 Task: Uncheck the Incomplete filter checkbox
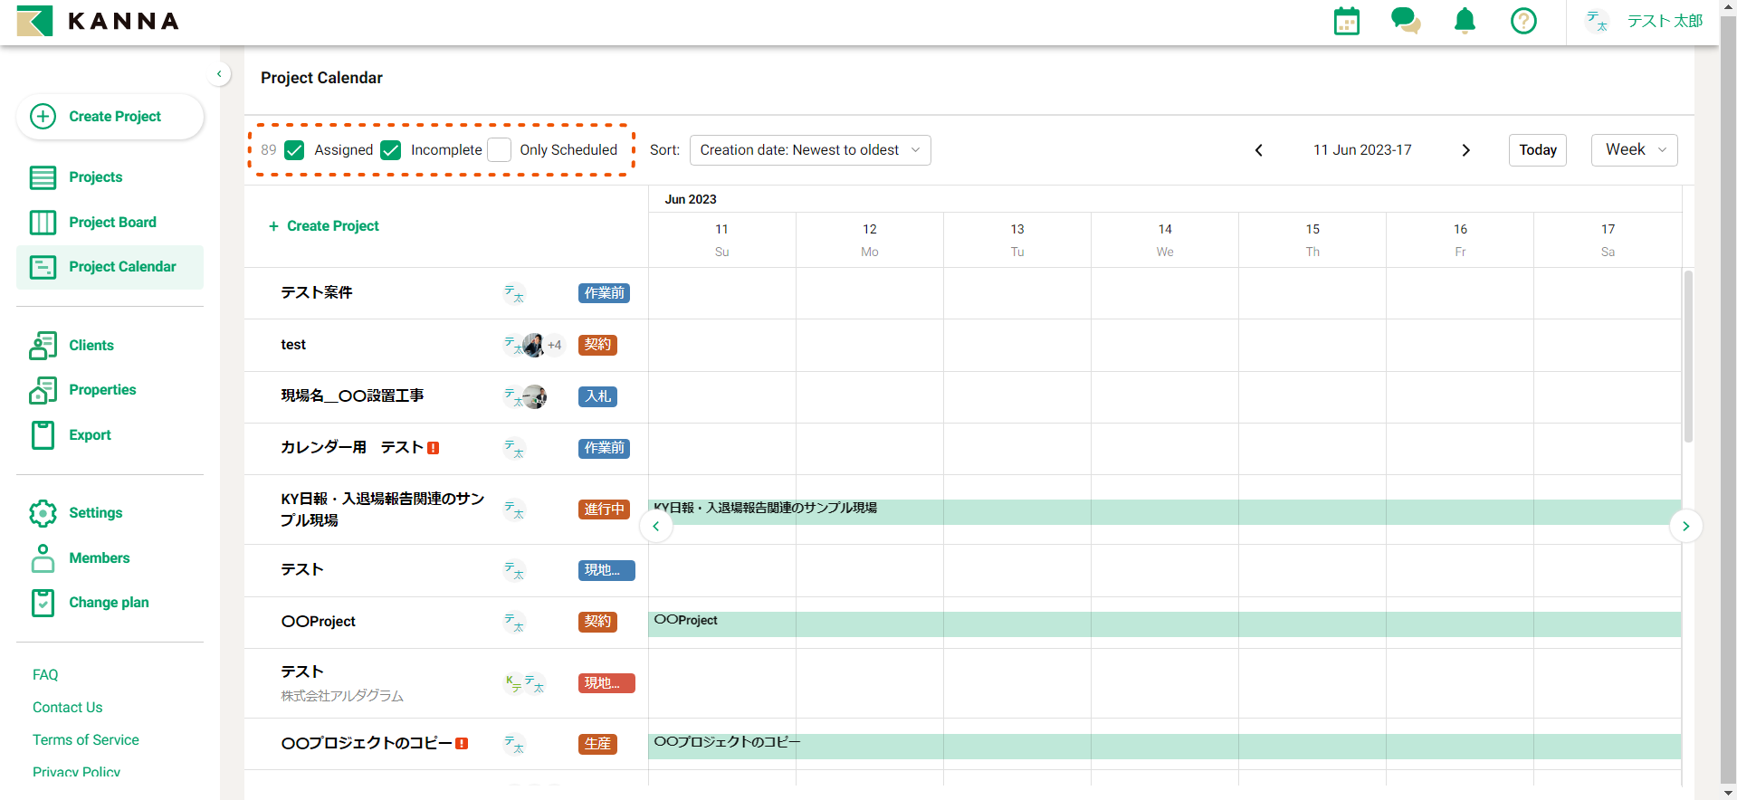[391, 150]
